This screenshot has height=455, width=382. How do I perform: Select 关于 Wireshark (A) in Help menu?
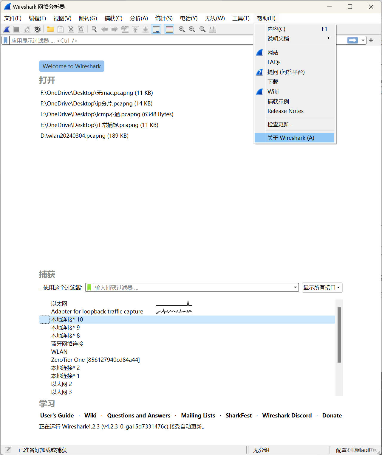[294, 138]
